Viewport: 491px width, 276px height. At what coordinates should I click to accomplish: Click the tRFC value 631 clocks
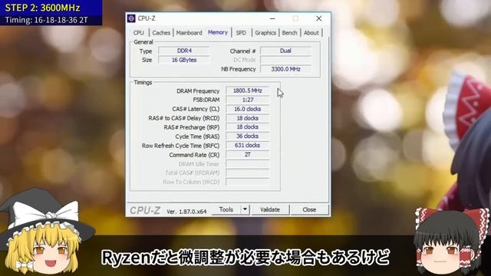247,145
